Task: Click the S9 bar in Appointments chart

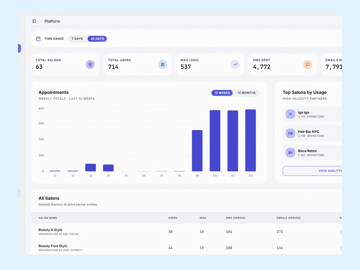Action: 197,151
